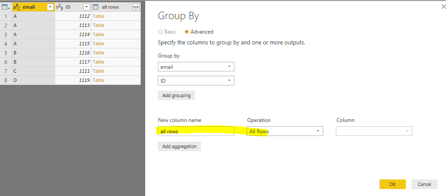Select email cell C in row 7
The height and width of the screenshot is (196, 446).
[x=33, y=71]
